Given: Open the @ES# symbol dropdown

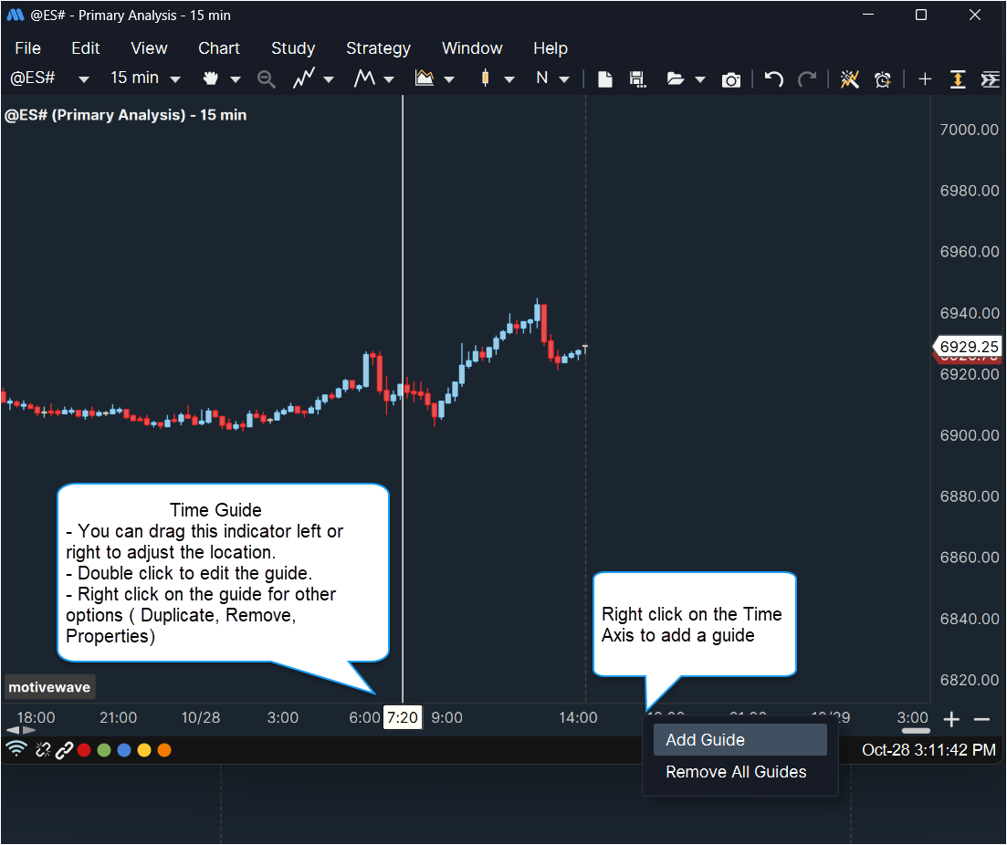Looking at the screenshot, I should [49, 78].
